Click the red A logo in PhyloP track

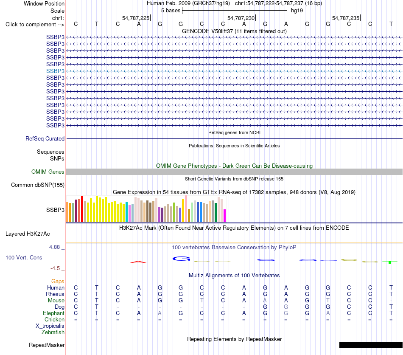139,262
